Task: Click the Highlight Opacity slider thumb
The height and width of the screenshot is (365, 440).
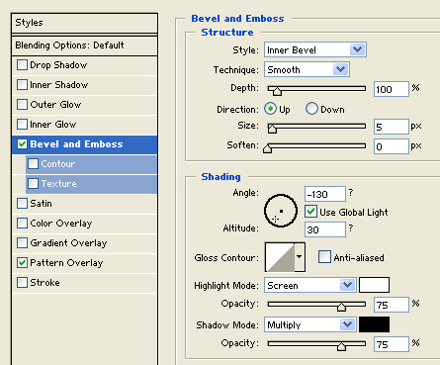Action: coord(341,307)
